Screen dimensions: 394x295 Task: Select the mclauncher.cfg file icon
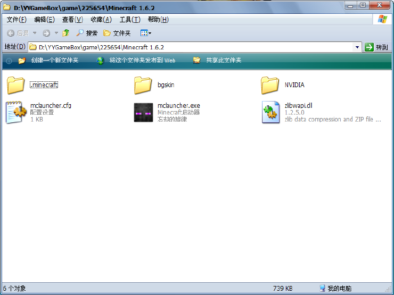point(16,112)
